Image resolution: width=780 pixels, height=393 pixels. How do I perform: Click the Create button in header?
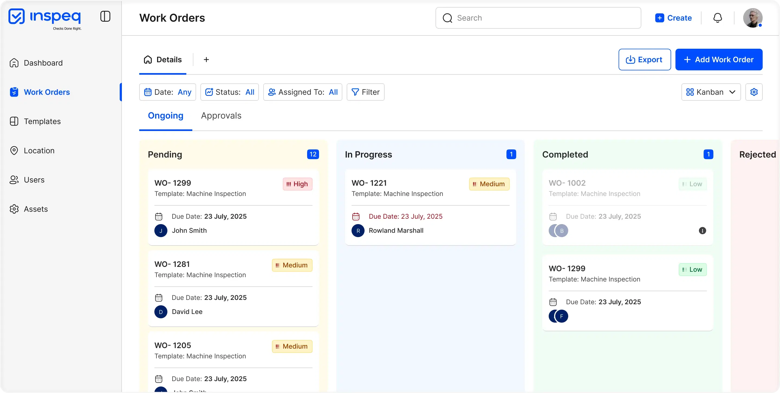point(673,18)
